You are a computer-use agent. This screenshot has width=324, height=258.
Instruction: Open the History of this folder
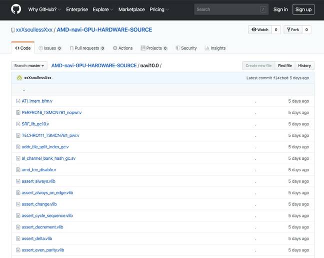pos(304,66)
